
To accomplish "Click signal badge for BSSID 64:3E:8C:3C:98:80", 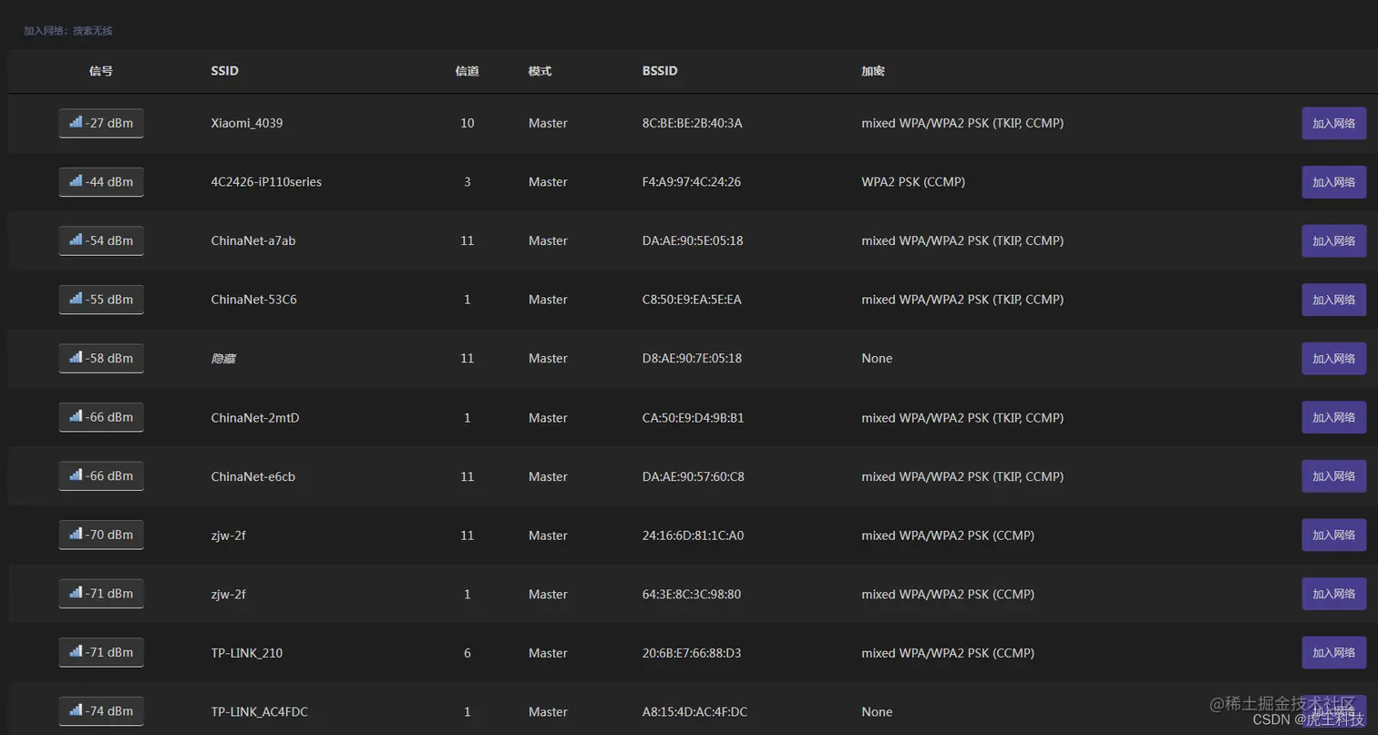I will coord(101,594).
